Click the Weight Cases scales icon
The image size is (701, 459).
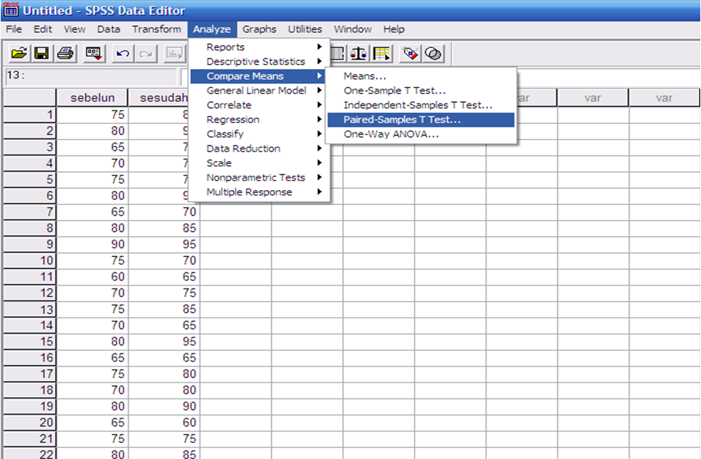(359, 54)
